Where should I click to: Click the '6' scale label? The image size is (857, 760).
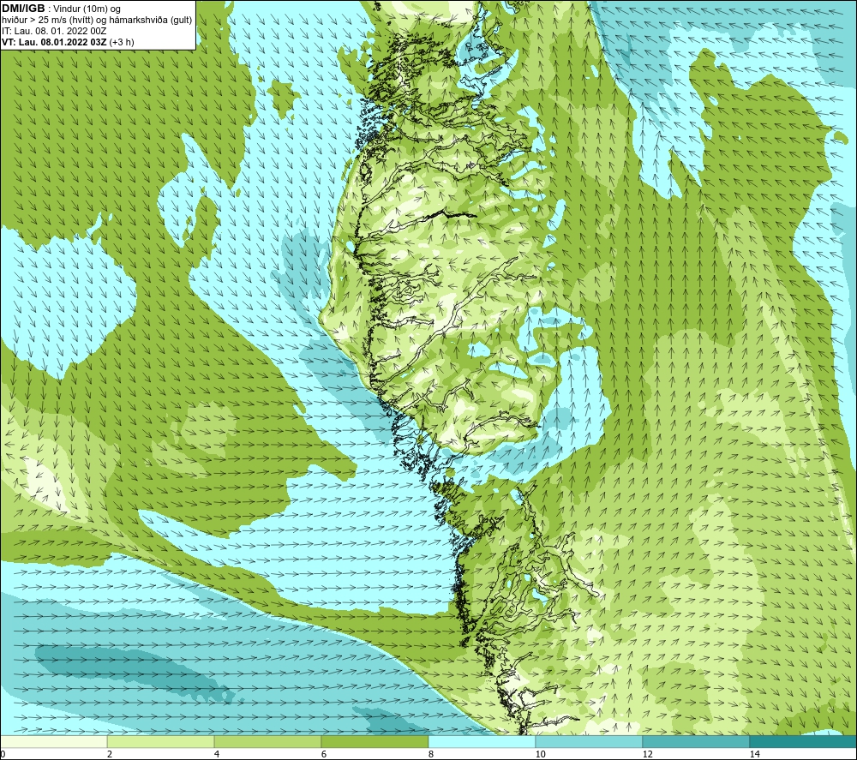pyautogui.click(x=324, y=754)
